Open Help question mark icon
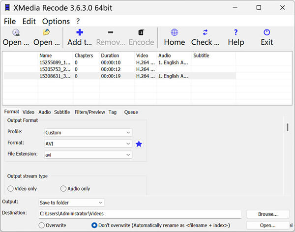Viewport: 295px width, 232px height. pyautogui.click(x=236, y=32)
